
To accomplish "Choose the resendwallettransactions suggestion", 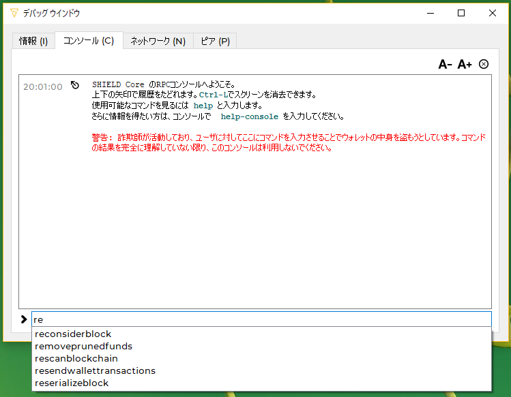I will 95,370.
